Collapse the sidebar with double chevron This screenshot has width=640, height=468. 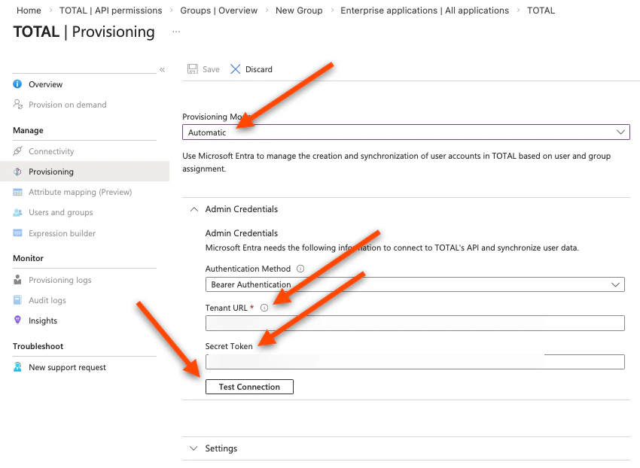[162, 70]
